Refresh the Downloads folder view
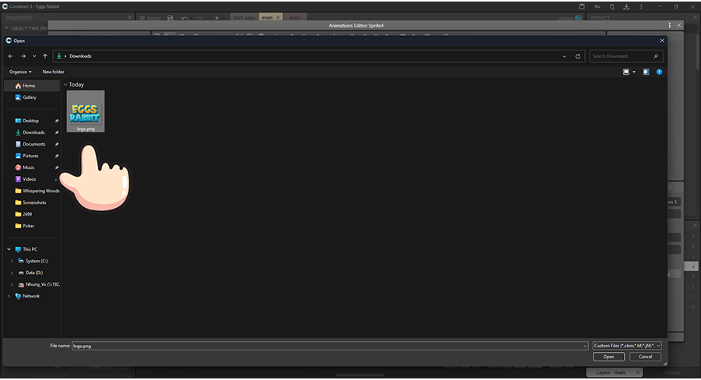 coord(578,56)
